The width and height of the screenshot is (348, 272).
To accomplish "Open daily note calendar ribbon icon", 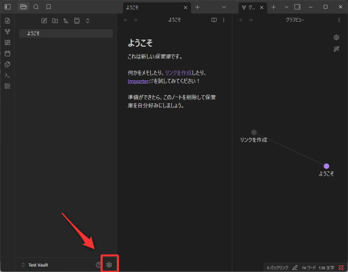I will point(7,54).
